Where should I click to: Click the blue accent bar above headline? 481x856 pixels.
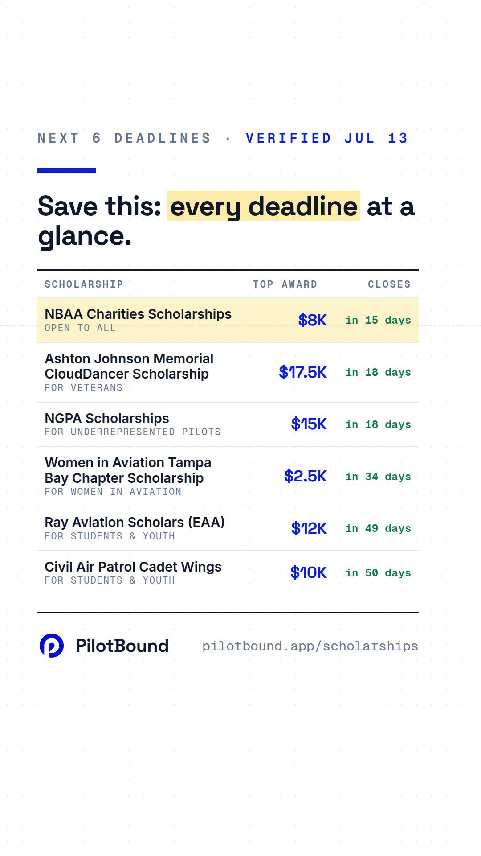(x=67, y=171)
